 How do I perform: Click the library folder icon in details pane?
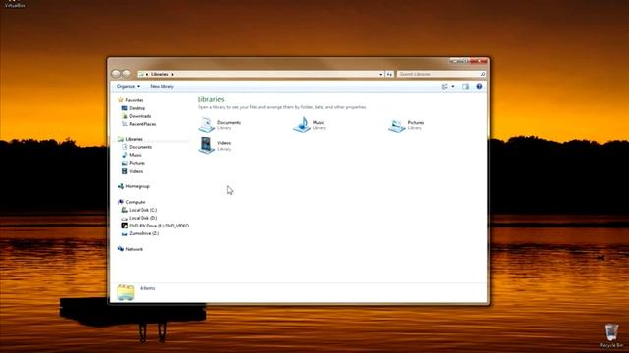(x=126, y=292)
